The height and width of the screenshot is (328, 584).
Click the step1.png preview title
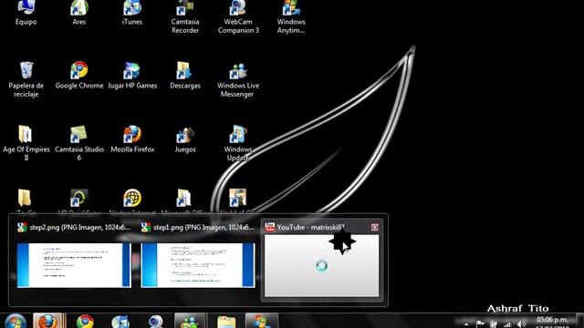tap(203, 227)
